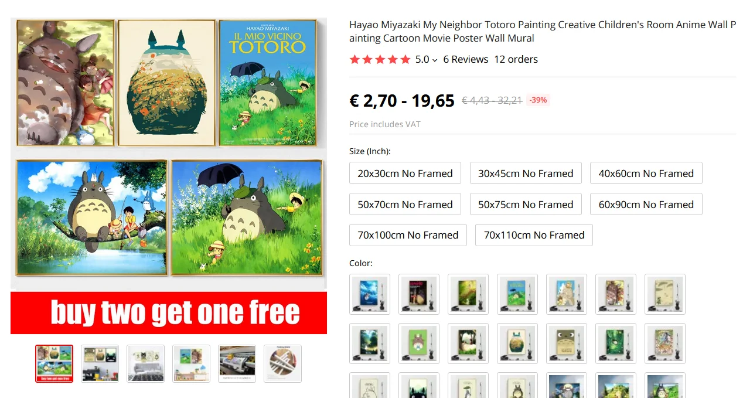Open the 6 Reviews link
743x398 pixels.
tap(465, 59)
